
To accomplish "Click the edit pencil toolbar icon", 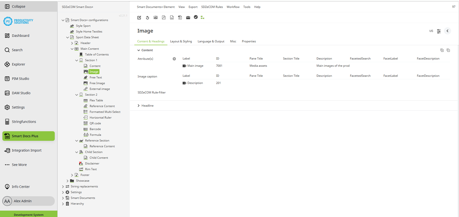I will coord(139,18).
